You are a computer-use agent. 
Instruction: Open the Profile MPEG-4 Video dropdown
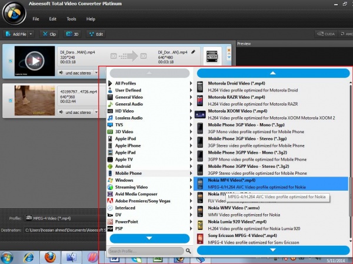pos(64,218)
